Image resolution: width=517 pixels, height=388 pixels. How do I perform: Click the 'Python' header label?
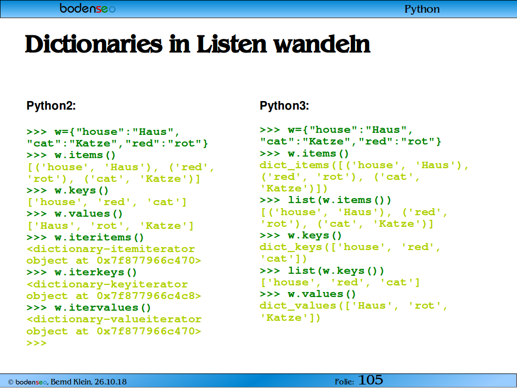422,9
